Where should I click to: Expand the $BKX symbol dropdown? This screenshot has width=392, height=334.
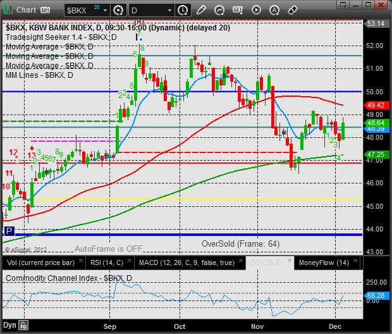105,11
